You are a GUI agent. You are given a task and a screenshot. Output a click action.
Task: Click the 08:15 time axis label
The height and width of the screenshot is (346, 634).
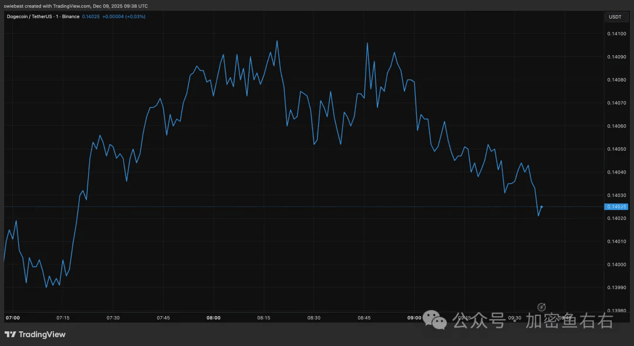264,318
